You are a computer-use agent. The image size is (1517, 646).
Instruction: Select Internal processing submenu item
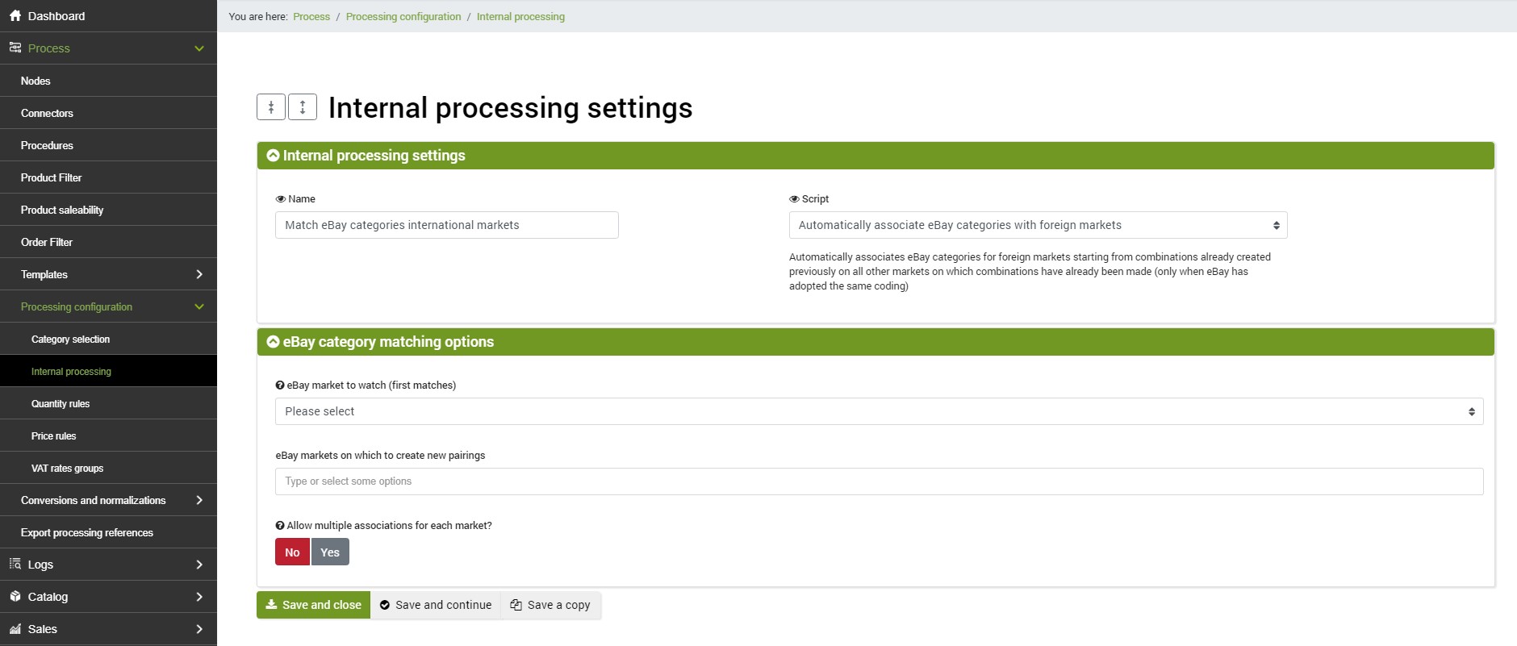(108, 371)
